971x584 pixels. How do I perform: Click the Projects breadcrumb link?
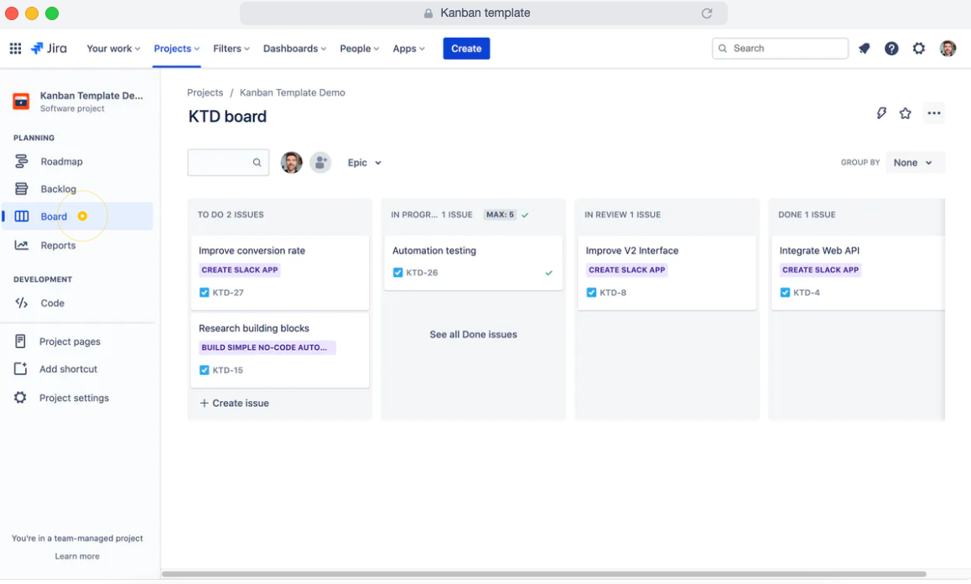tap(205, 92)
